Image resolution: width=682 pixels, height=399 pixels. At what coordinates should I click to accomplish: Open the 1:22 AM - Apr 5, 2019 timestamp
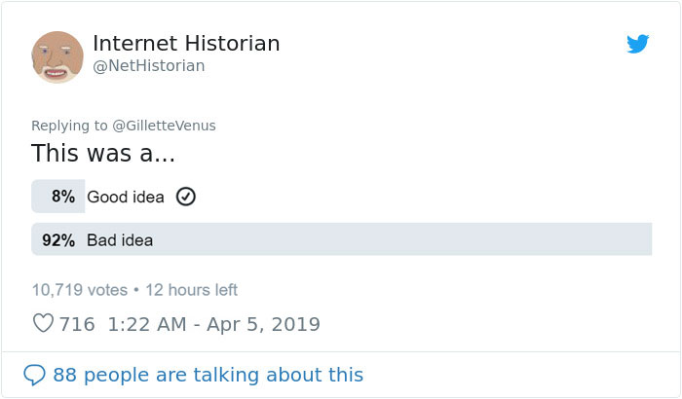(x=214, y=324)
